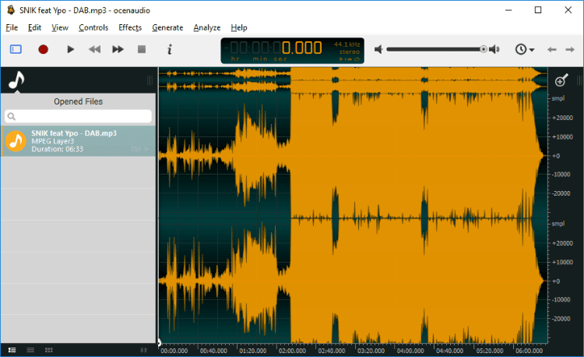Click the MPEG Layer3 format text
Image resolution: width=584 pixels, height=357 pixels.
(52, 141)
